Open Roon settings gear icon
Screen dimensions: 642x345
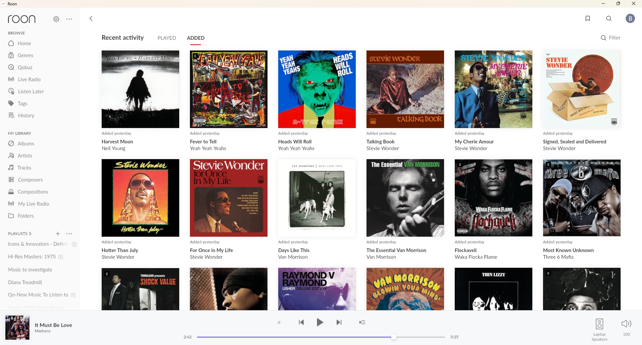click(x=56, y=19)
